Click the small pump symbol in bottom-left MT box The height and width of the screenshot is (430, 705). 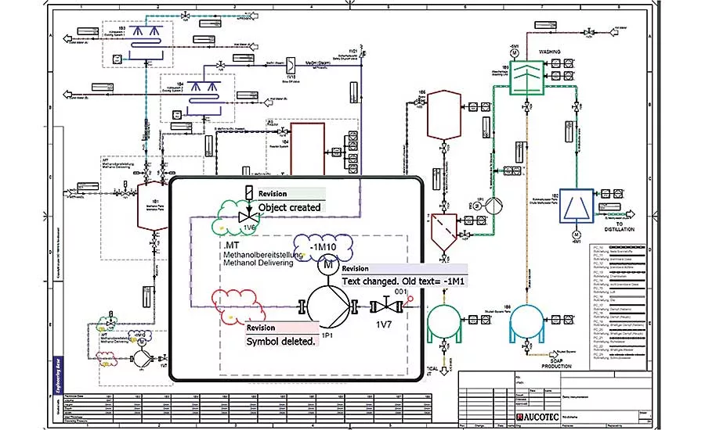click(x=141, y=359)
